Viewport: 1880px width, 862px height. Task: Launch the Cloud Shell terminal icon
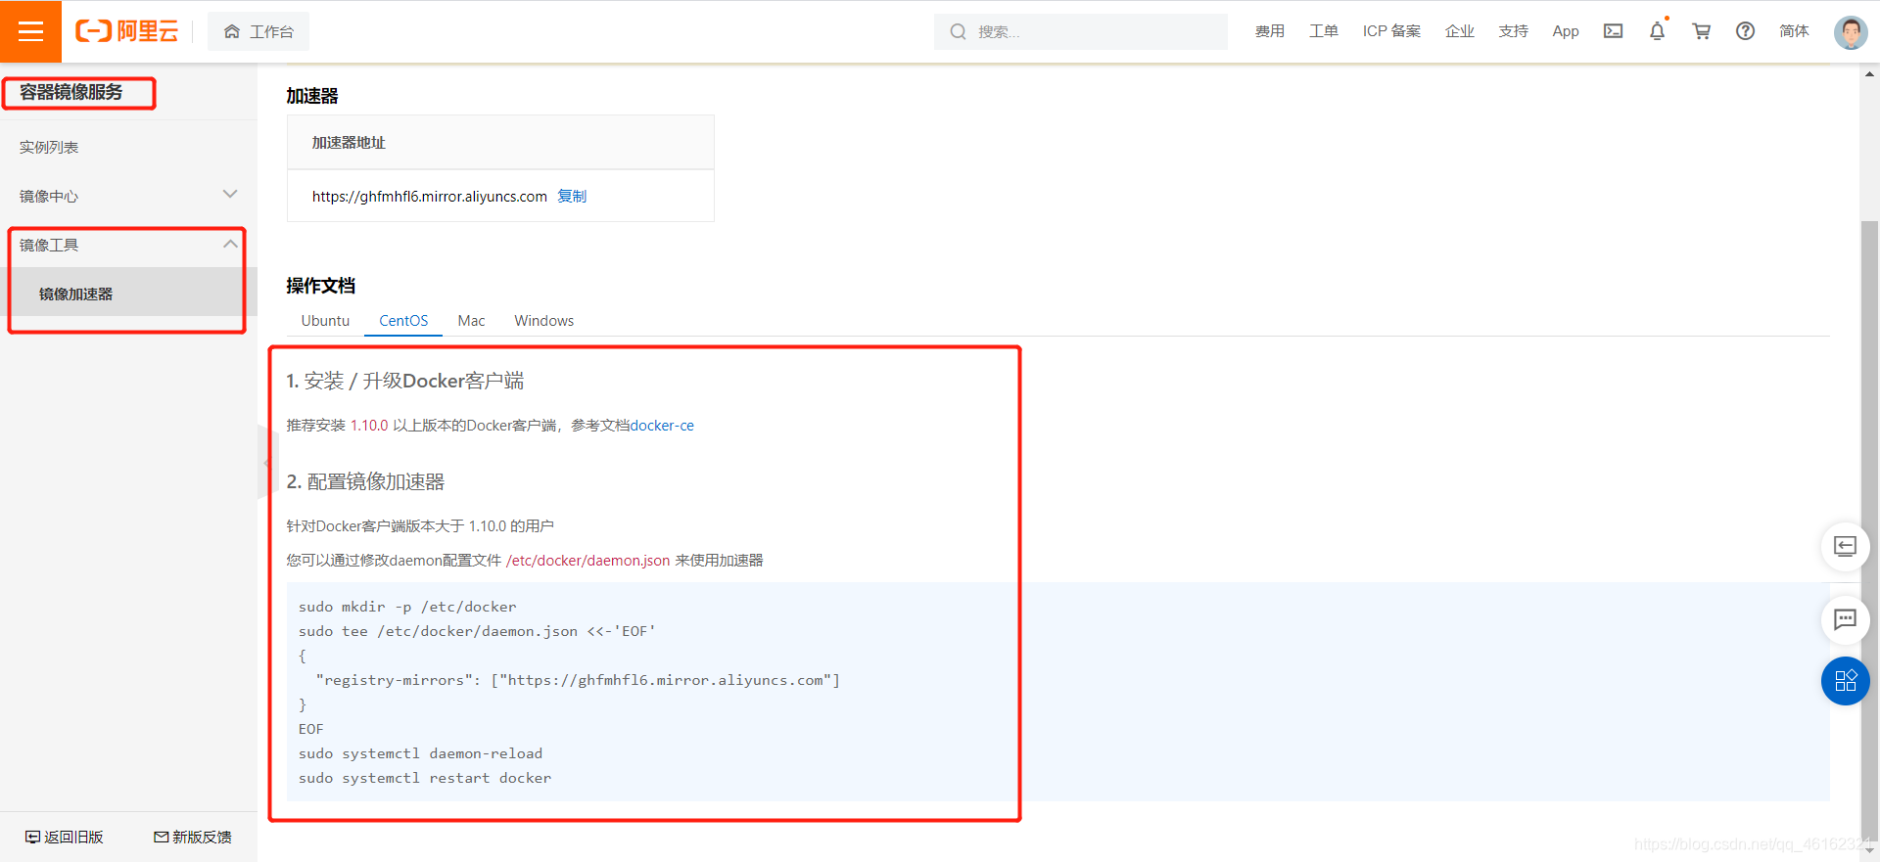[x=1613, y=31]
